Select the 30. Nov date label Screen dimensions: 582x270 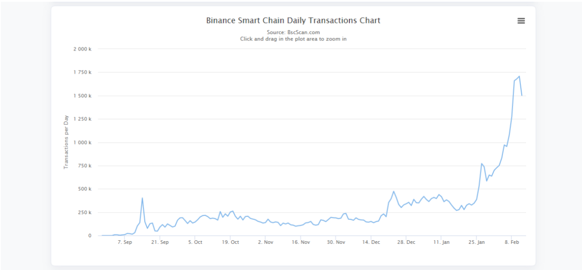coord(336,242)
